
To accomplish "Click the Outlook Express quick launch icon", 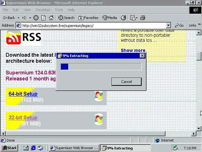I will click(41, 148).
